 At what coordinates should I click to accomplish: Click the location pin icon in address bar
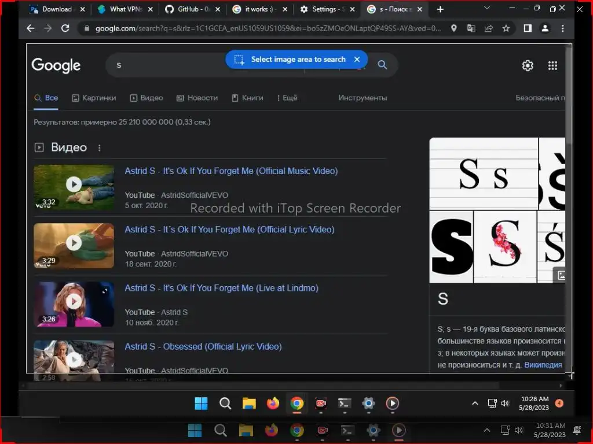pos(454,28)
